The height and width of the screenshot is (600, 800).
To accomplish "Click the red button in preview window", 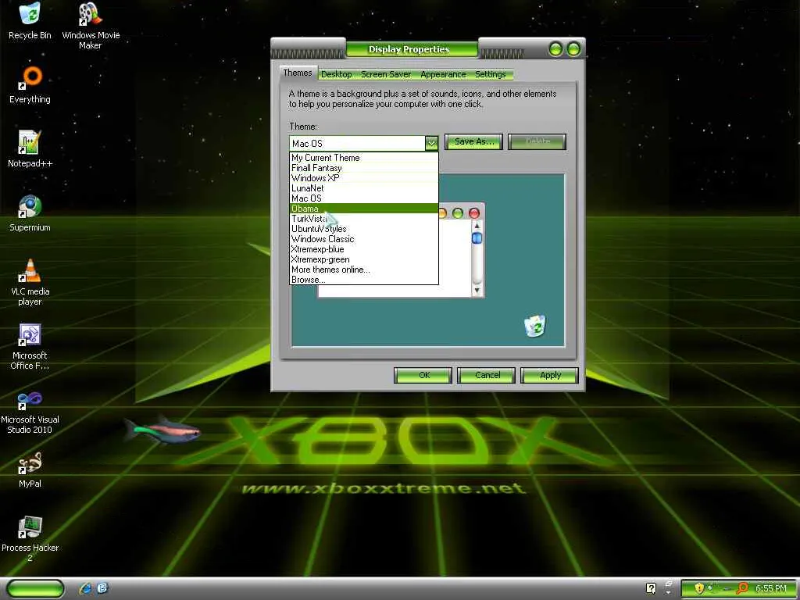I will 474,212.
